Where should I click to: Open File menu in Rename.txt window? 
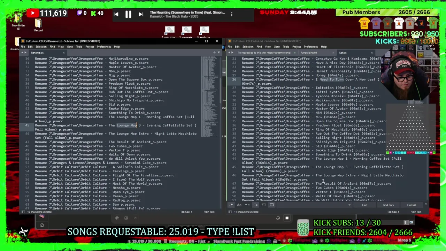click(x=23, y=47)
